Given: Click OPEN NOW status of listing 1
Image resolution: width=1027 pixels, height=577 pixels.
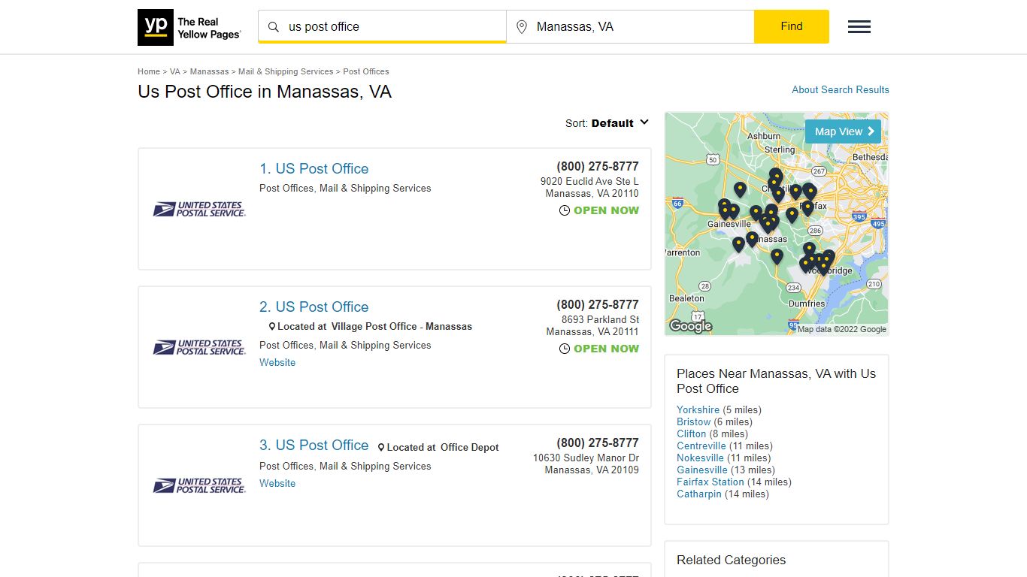Looking at the screenshot, I should tap(606, 210).
